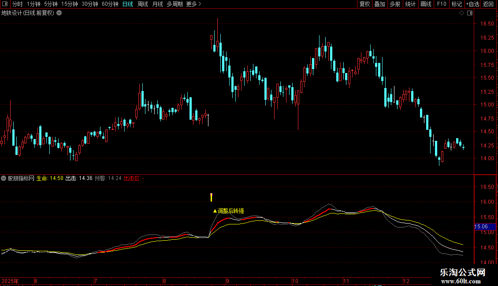Click the 标记 mark button
Image resolution: width=498 pixels, height=286 pixels.
tap(457, 4)
